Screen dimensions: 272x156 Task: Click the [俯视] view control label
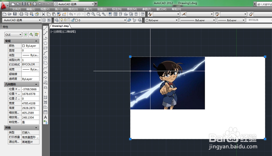point(59,31)
